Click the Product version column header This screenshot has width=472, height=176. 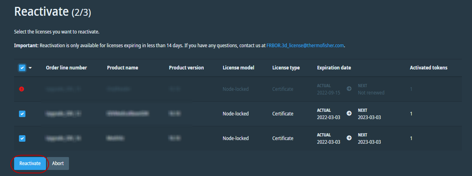point(186,68)
